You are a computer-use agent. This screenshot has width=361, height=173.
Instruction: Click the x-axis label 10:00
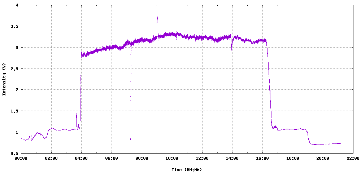172,158
